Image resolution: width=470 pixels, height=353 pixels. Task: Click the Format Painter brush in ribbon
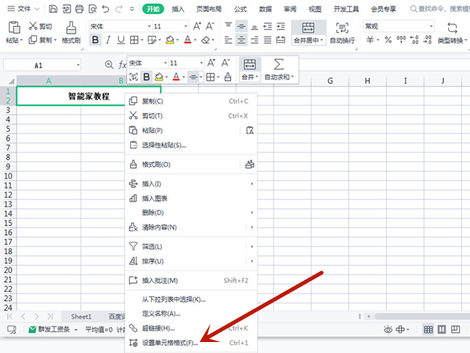[x=71, y=27]
